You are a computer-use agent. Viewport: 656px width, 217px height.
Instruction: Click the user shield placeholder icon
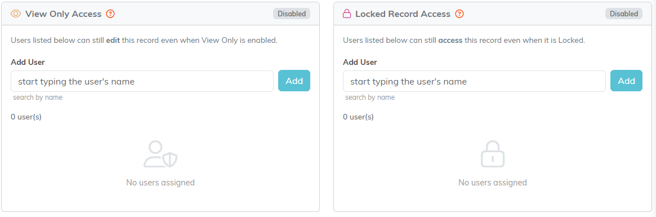160,154
